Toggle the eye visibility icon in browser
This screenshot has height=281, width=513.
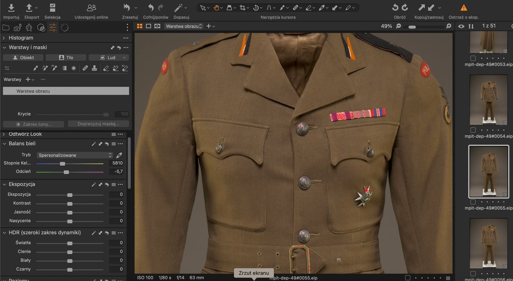461,26
